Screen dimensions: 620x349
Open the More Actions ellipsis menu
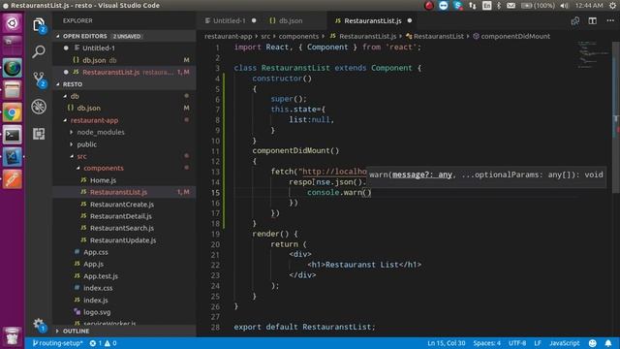tap(610, 21)
